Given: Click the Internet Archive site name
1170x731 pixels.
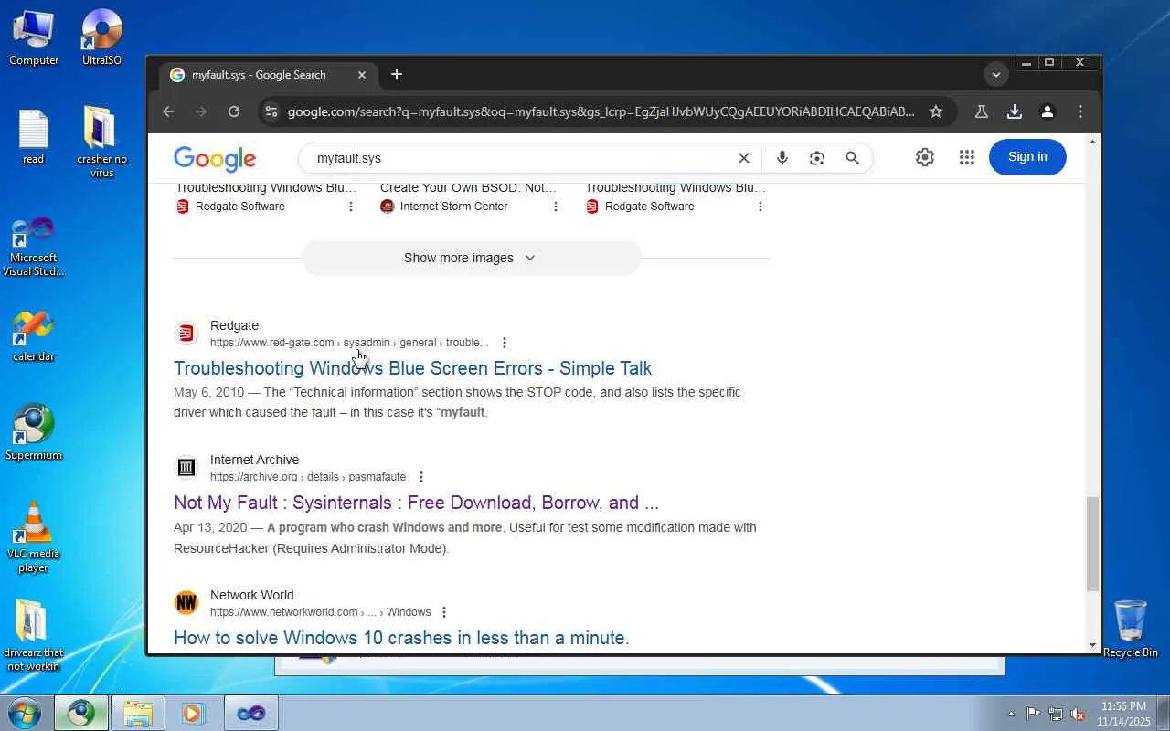Looking at the screenshot, I should click(254, 460).
